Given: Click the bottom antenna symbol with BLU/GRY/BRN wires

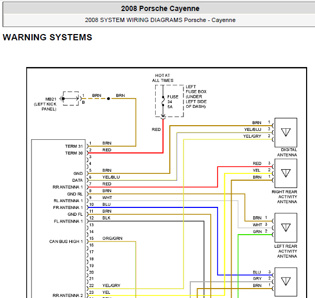Looking at the screenshot, I should click(x=286, y=282).
